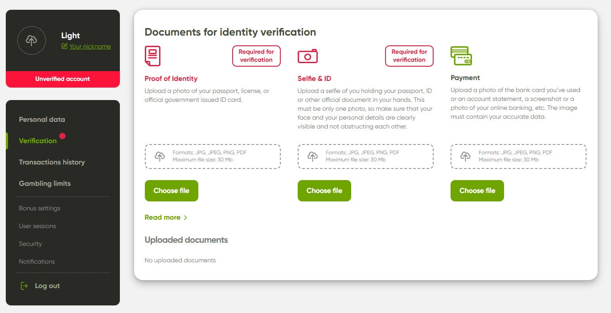Choose file for Selfie & ID

(324, 191)
